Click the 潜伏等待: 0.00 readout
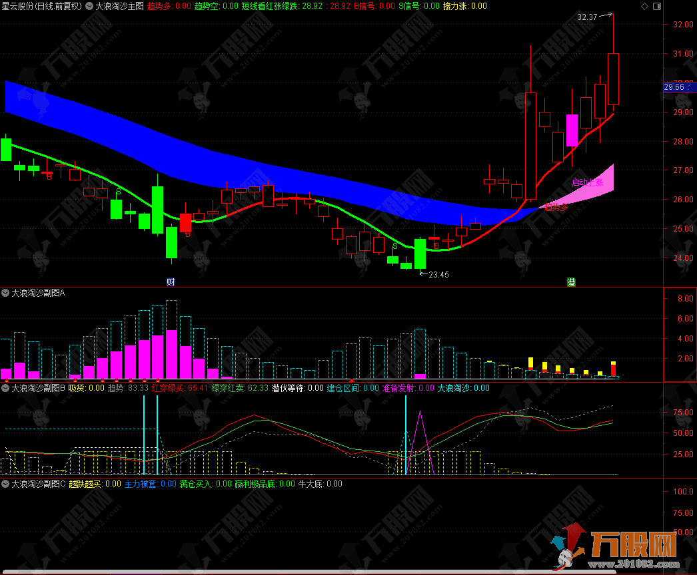Image resolution: width=697 pixels, height=575 pixels. coord(297,388)
